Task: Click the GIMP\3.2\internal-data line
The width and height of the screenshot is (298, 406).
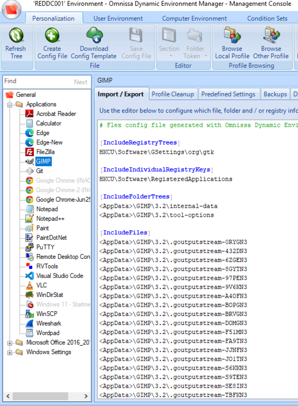Action: [x=158, y=206]
